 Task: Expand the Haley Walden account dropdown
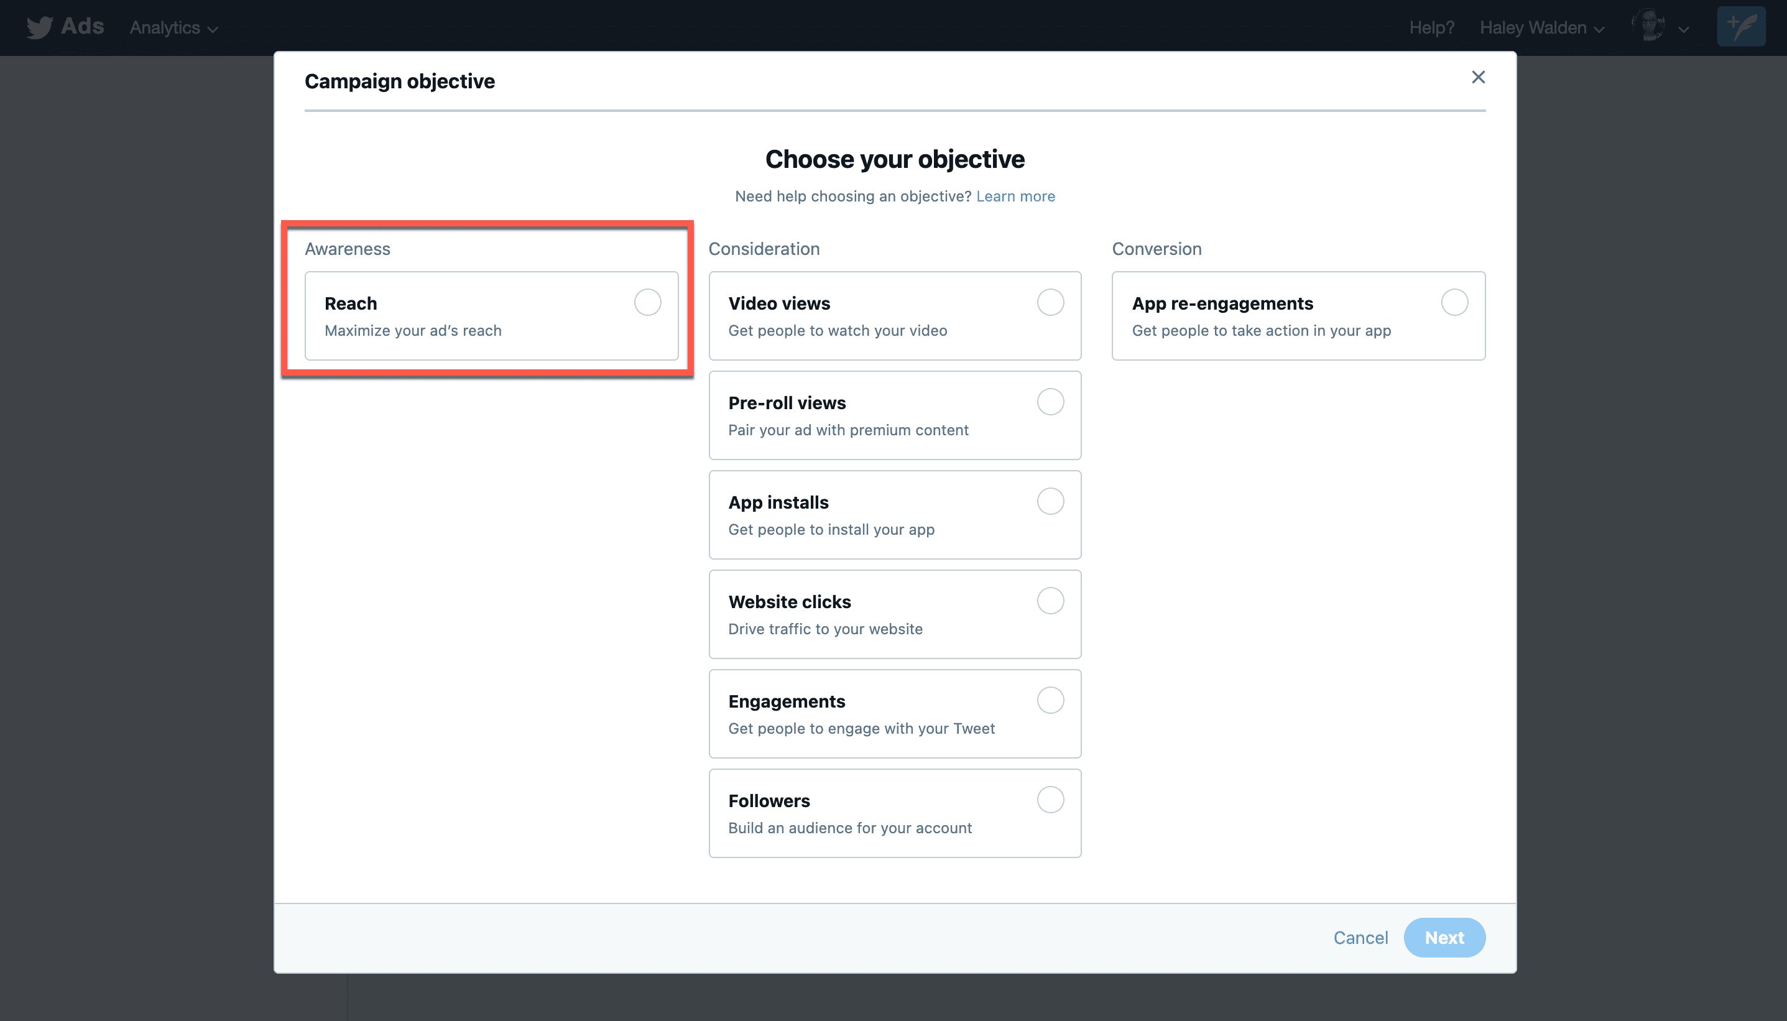[1541, 28]
